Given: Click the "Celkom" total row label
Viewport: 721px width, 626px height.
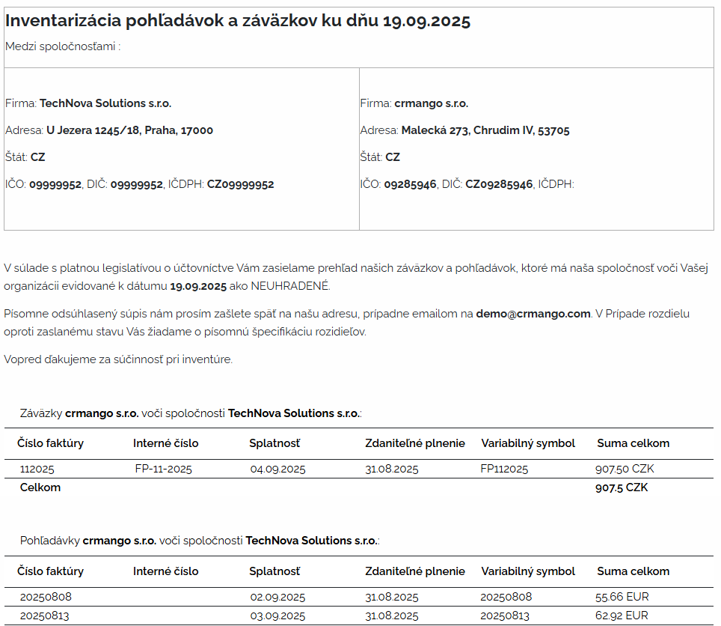Looking at the screenshot, I should pyautogui.click(x=40, y=487).
